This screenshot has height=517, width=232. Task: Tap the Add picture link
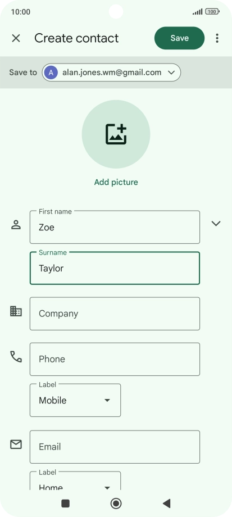(116, 182)
